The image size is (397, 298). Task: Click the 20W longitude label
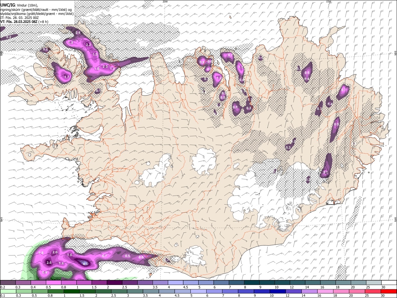coord(165,2)
